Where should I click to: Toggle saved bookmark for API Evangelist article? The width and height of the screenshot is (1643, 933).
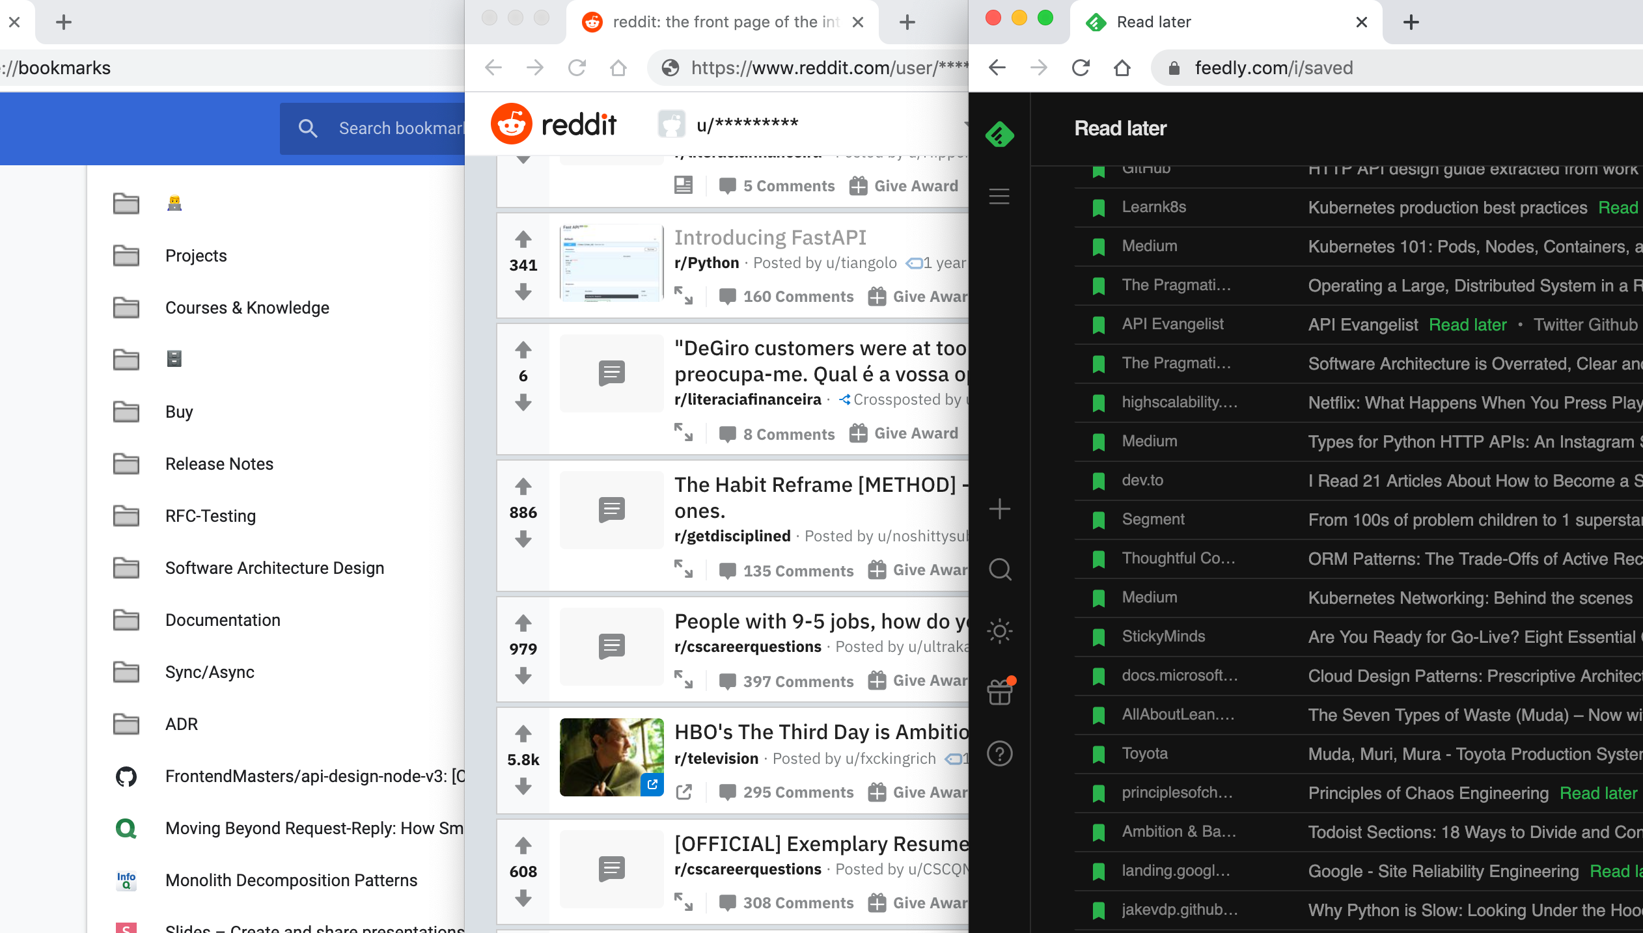tap(1099, 325)
